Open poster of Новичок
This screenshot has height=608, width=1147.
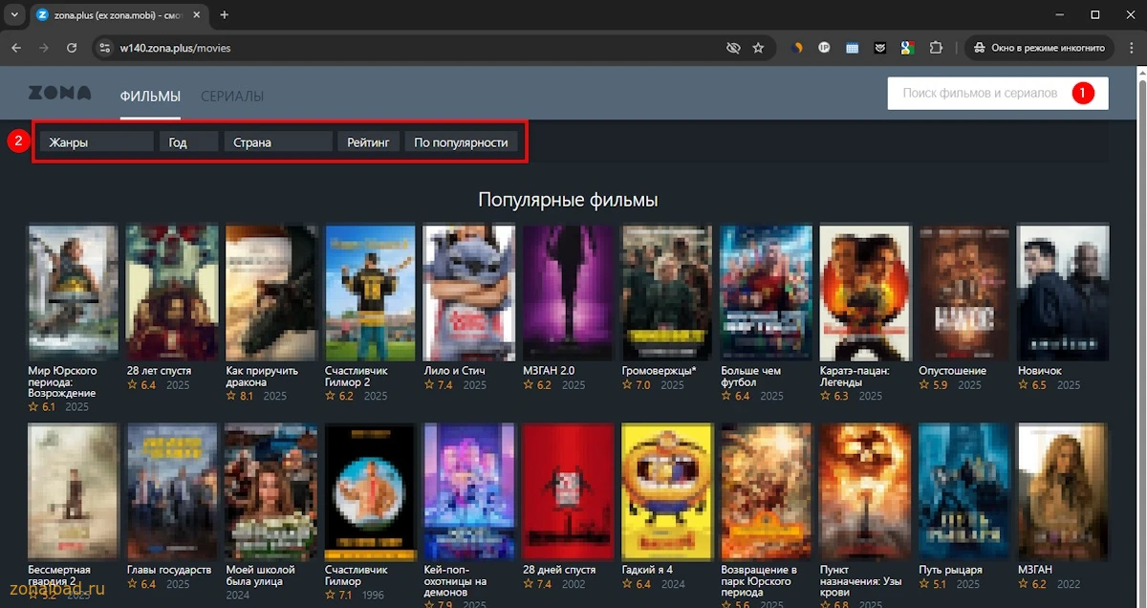[1063, 293]
